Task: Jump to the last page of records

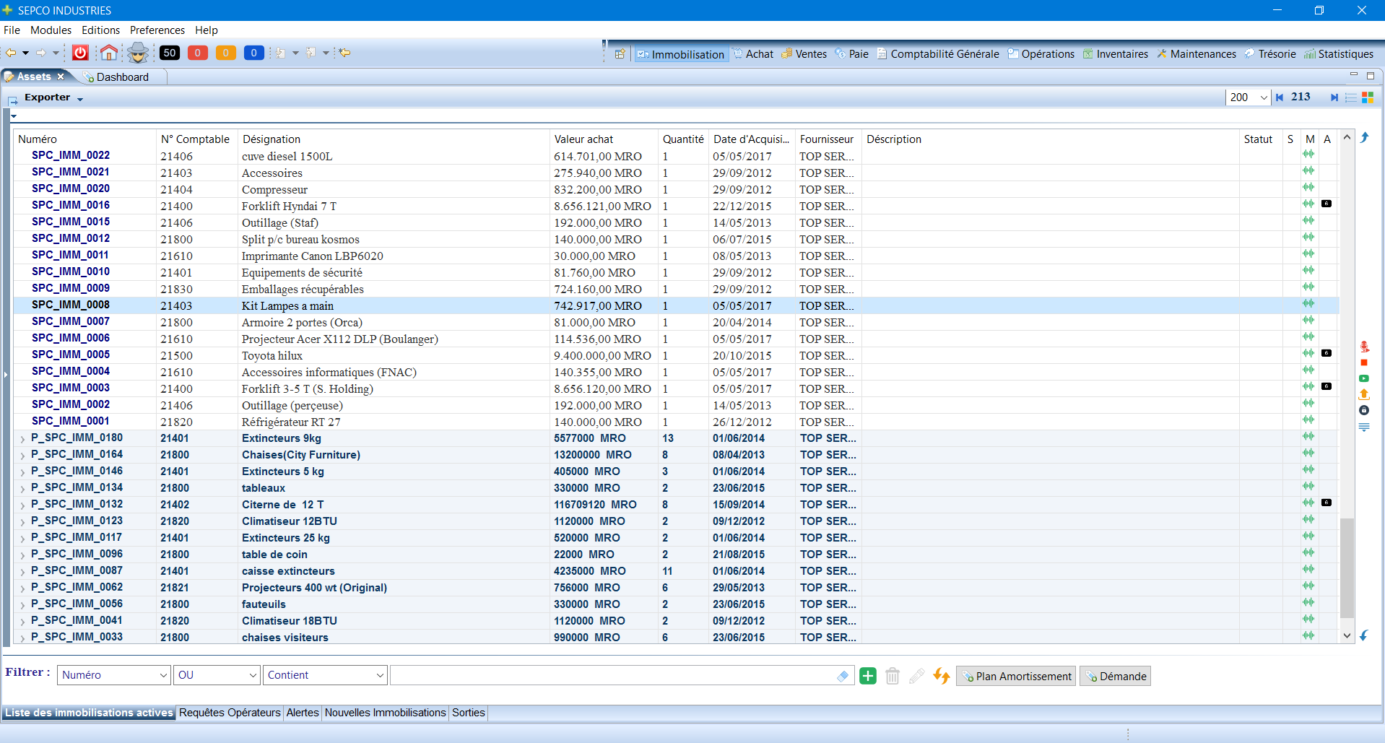Action: 1334,97
